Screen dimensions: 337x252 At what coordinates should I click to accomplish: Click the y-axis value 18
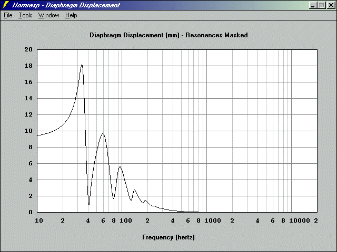pyautogui.click(x=28, y=66)
